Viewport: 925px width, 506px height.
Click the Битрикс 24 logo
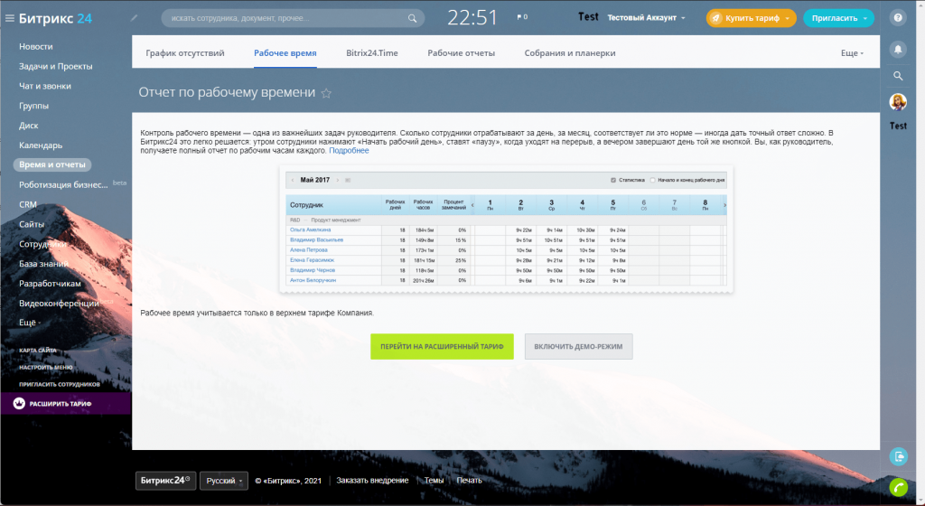tap(55, 18)
